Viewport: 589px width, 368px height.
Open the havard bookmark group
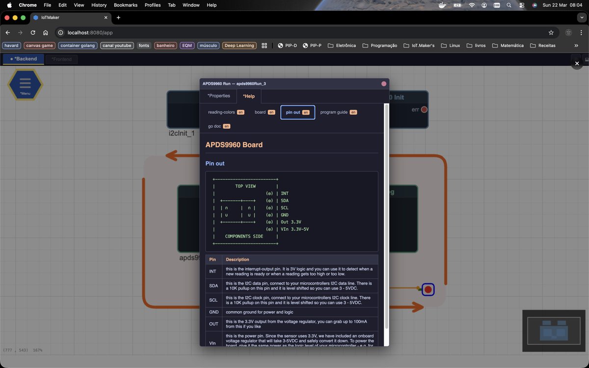pyautogui.click(x=11, y=46)
